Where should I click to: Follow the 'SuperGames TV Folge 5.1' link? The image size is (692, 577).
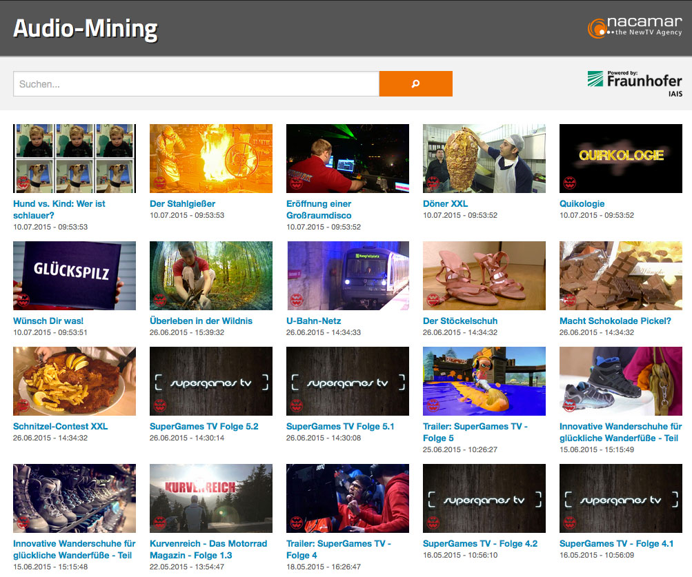click(340, 427)
